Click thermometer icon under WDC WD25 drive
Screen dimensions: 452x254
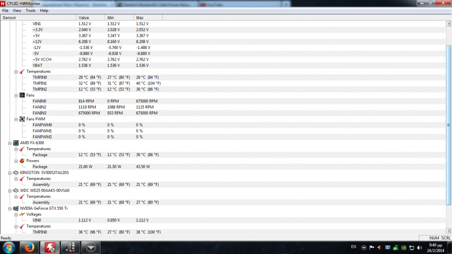pyautogui.click(x=22, y=196)
